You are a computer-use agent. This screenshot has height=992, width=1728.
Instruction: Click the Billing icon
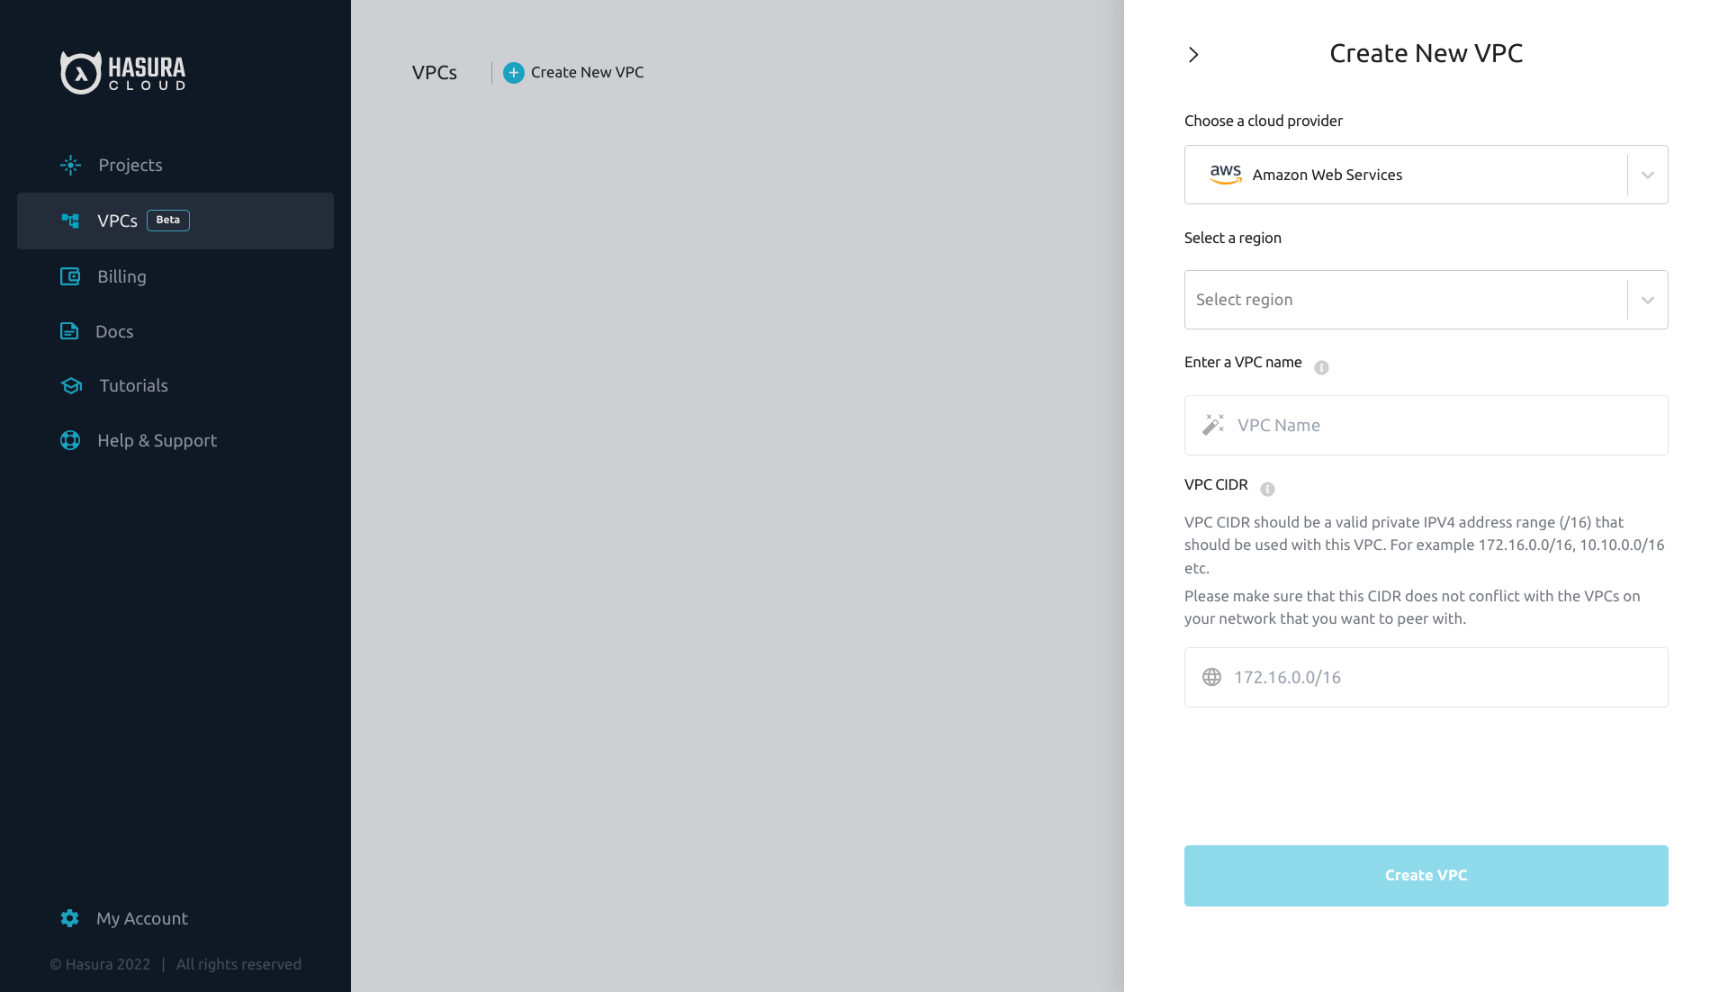70,276
